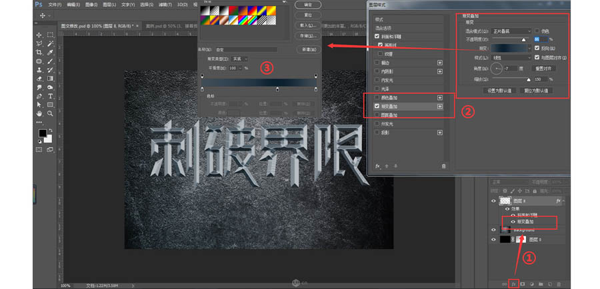Viewport: 600px width, 289px height.
Task: Select the Move tool in the toolbox
Action: tap(39, 35)
